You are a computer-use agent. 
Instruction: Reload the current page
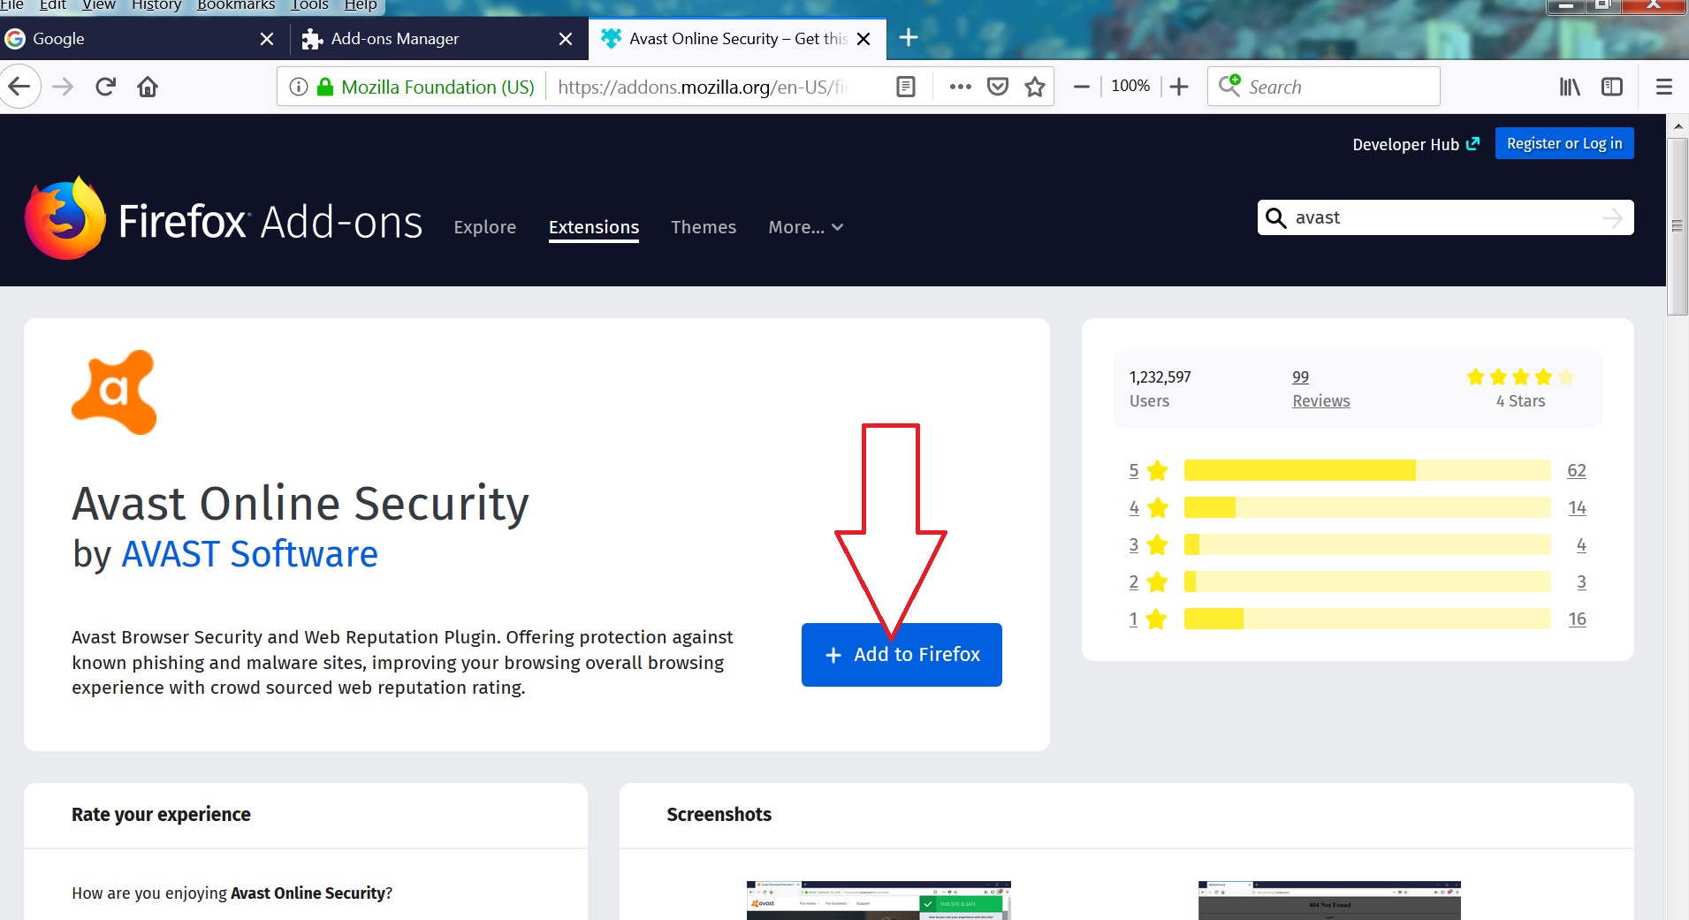click(x=106, y=87)
